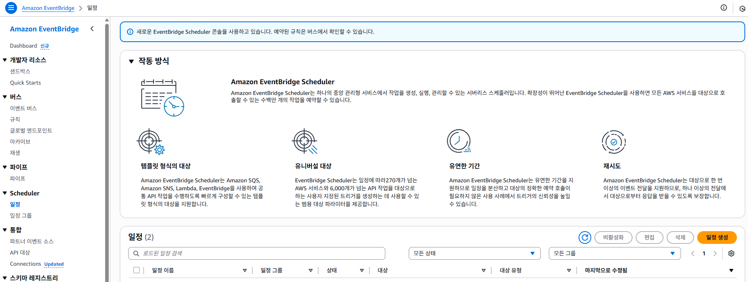Sort by 일정 그룹 column arrow
This screenshot has height=282, width=748.
pos(311,270)
